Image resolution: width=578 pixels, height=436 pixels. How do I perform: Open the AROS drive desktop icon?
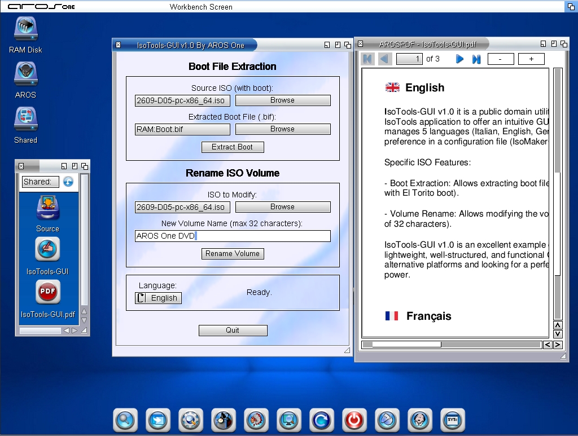click(x=26, y=74)
